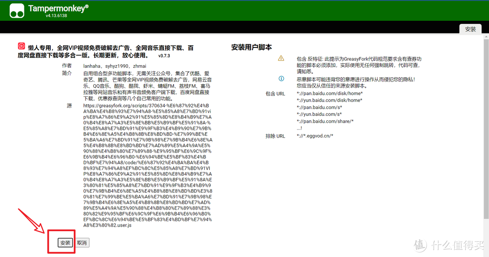Click the Tampermonkey title text

click(x=58, y=9)
